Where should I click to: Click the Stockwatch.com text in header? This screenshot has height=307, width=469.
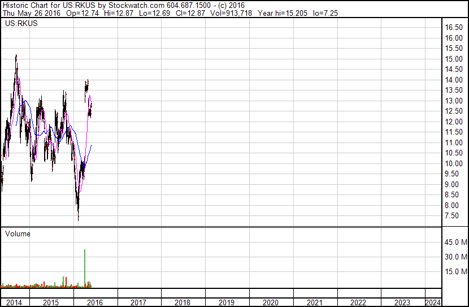[136, 5]
